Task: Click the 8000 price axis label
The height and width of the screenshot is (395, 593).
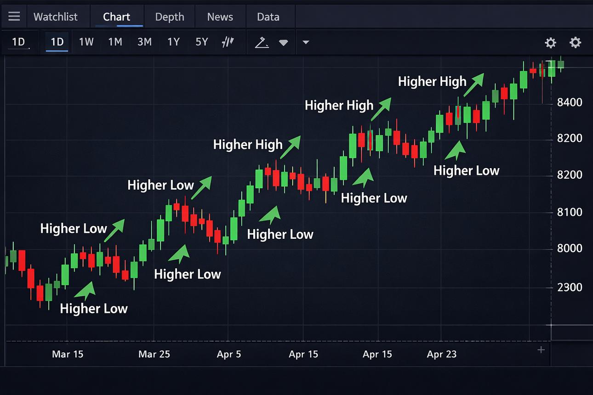Action: pos(570,248)
